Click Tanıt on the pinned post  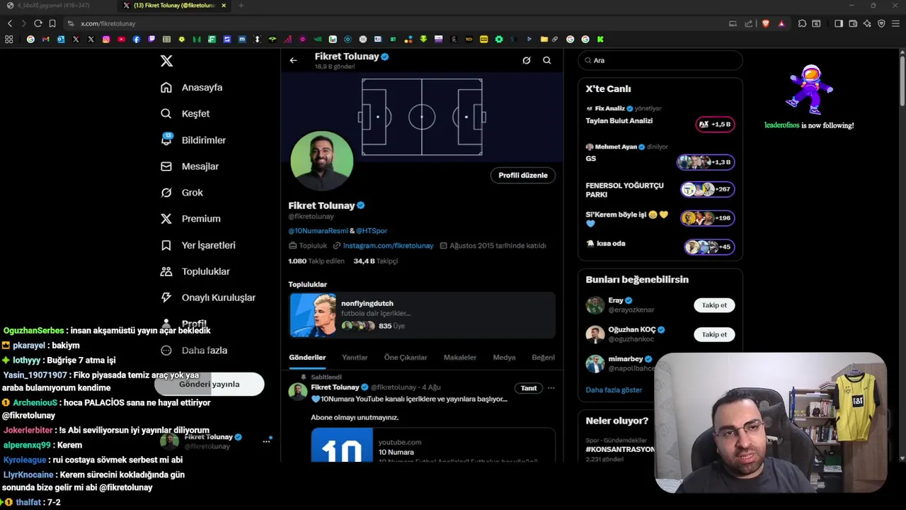point(529,388)
